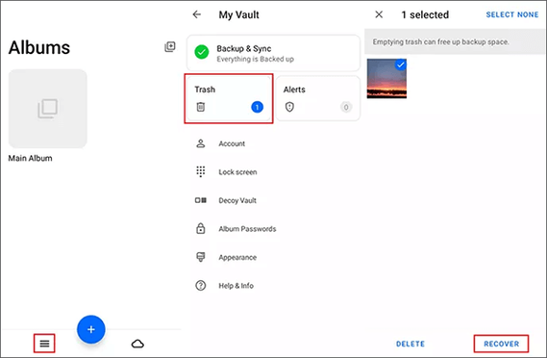The image size is (547, 358).
Task: Tap the blue Trash count badge
Action: click(x=257, y=107)
